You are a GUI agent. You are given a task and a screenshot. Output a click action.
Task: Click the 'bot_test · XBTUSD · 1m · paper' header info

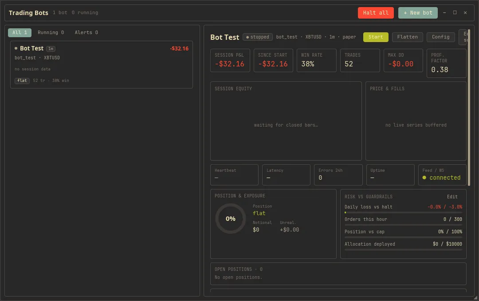pyautogui.click(x=316, y=37)
